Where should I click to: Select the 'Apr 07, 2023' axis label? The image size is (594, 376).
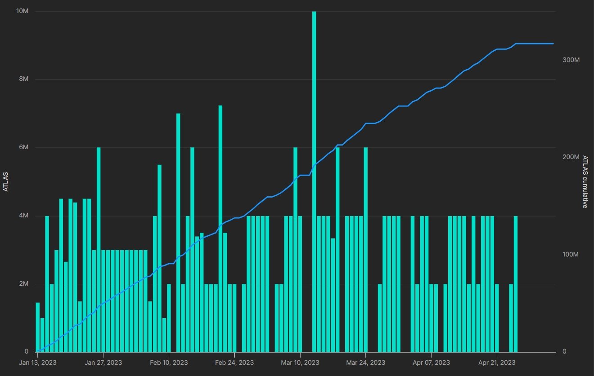431,363
